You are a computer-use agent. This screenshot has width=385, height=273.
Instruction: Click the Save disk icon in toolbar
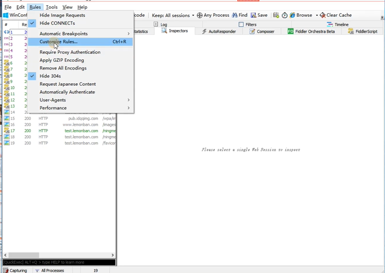tap(253, 15)
